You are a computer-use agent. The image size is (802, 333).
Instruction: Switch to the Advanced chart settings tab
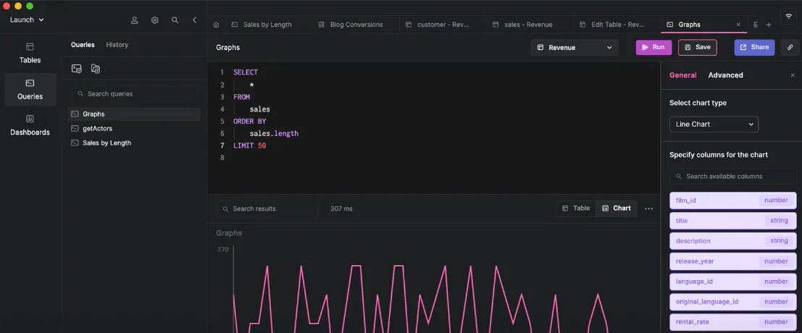[725, 75]
